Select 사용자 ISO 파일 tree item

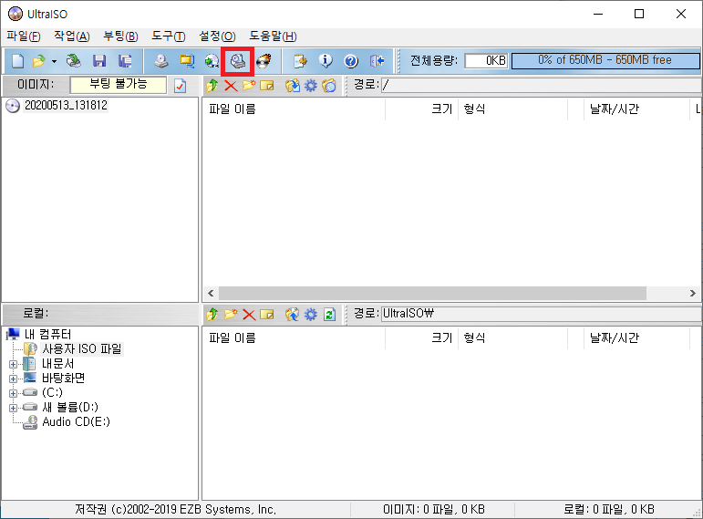click(x=82, y=349)
